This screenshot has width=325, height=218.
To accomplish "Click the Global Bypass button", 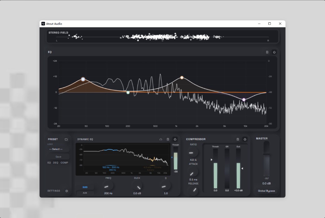I will pyautogui.click(x=266, y=191).
